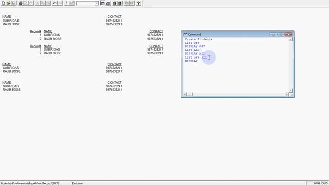329x185 pixels.
Task: Click the last line reading only 'DISPLAY'
Action: click(x=191, y=61)
